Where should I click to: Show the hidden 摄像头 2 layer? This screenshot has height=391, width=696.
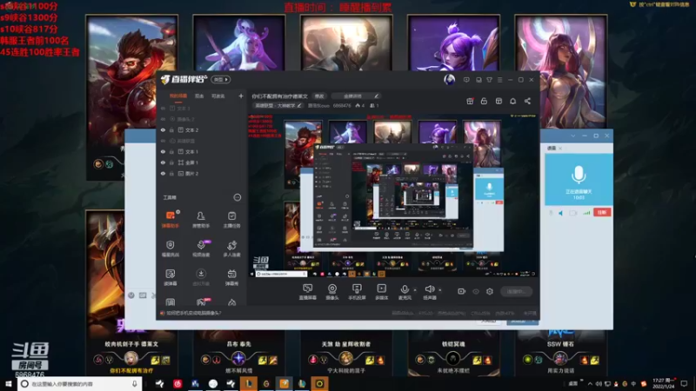click(163, 119)
